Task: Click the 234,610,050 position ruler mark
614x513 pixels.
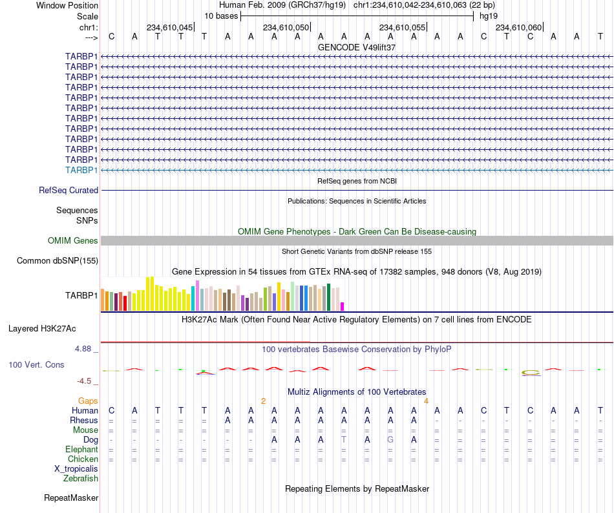Action: (286, 27)
